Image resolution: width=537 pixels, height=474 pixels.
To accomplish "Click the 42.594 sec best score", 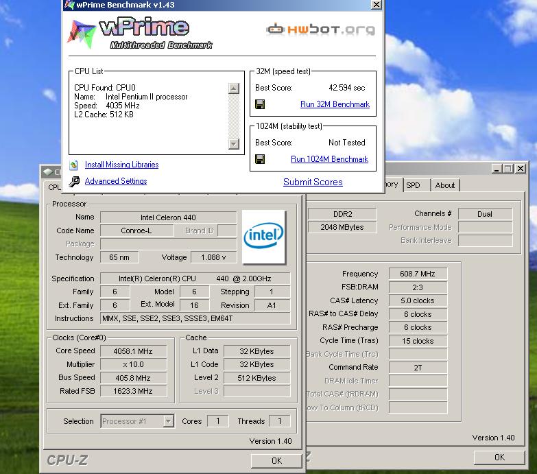I will 346,88.
